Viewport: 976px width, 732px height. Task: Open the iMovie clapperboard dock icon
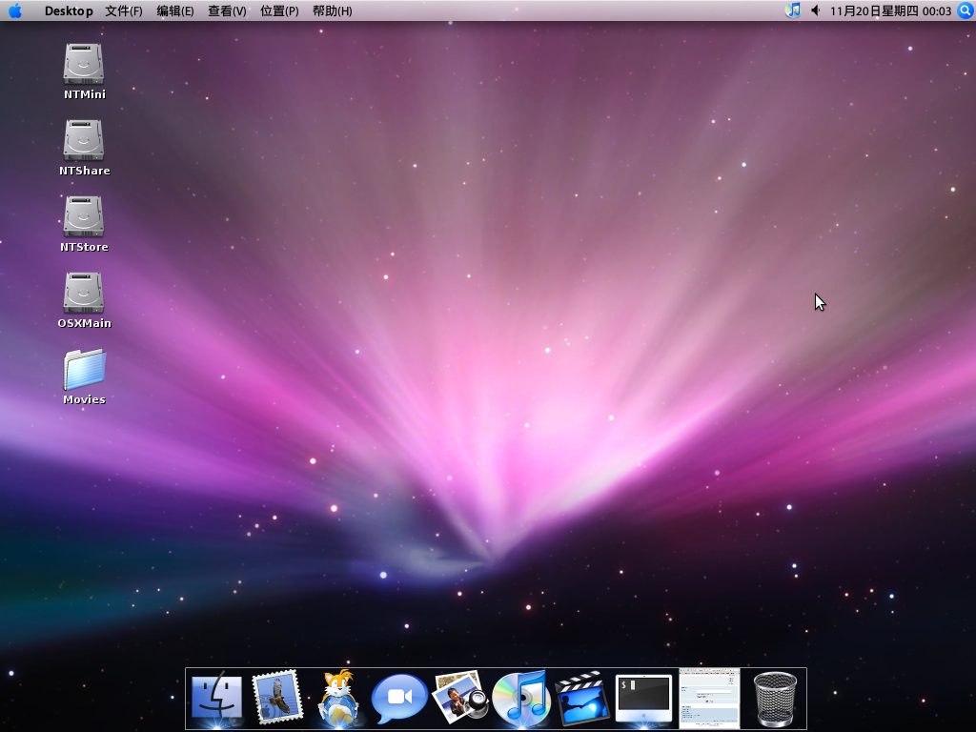click(x=582, y=699)
